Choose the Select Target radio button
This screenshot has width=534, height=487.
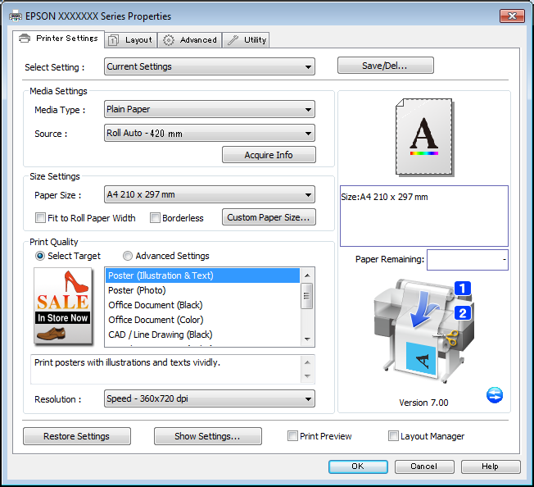coord(40,256)
